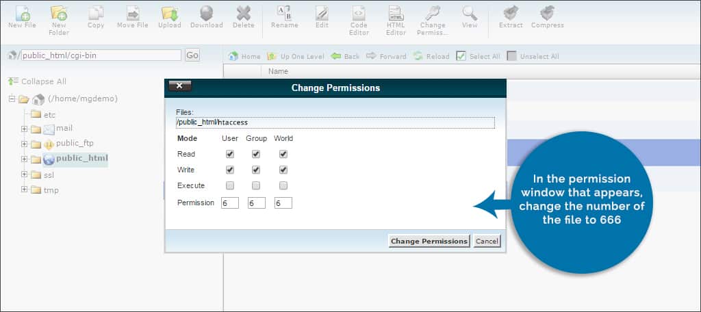Navigate Forward in file manager

386,56
